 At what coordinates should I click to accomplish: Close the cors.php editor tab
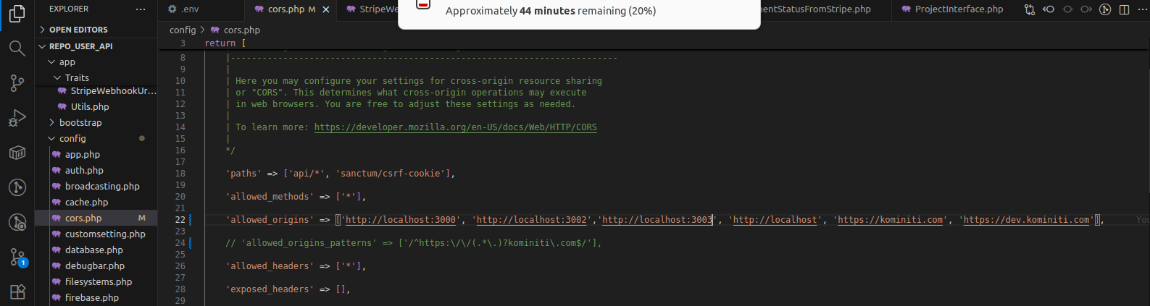click(x=326, y=9)
